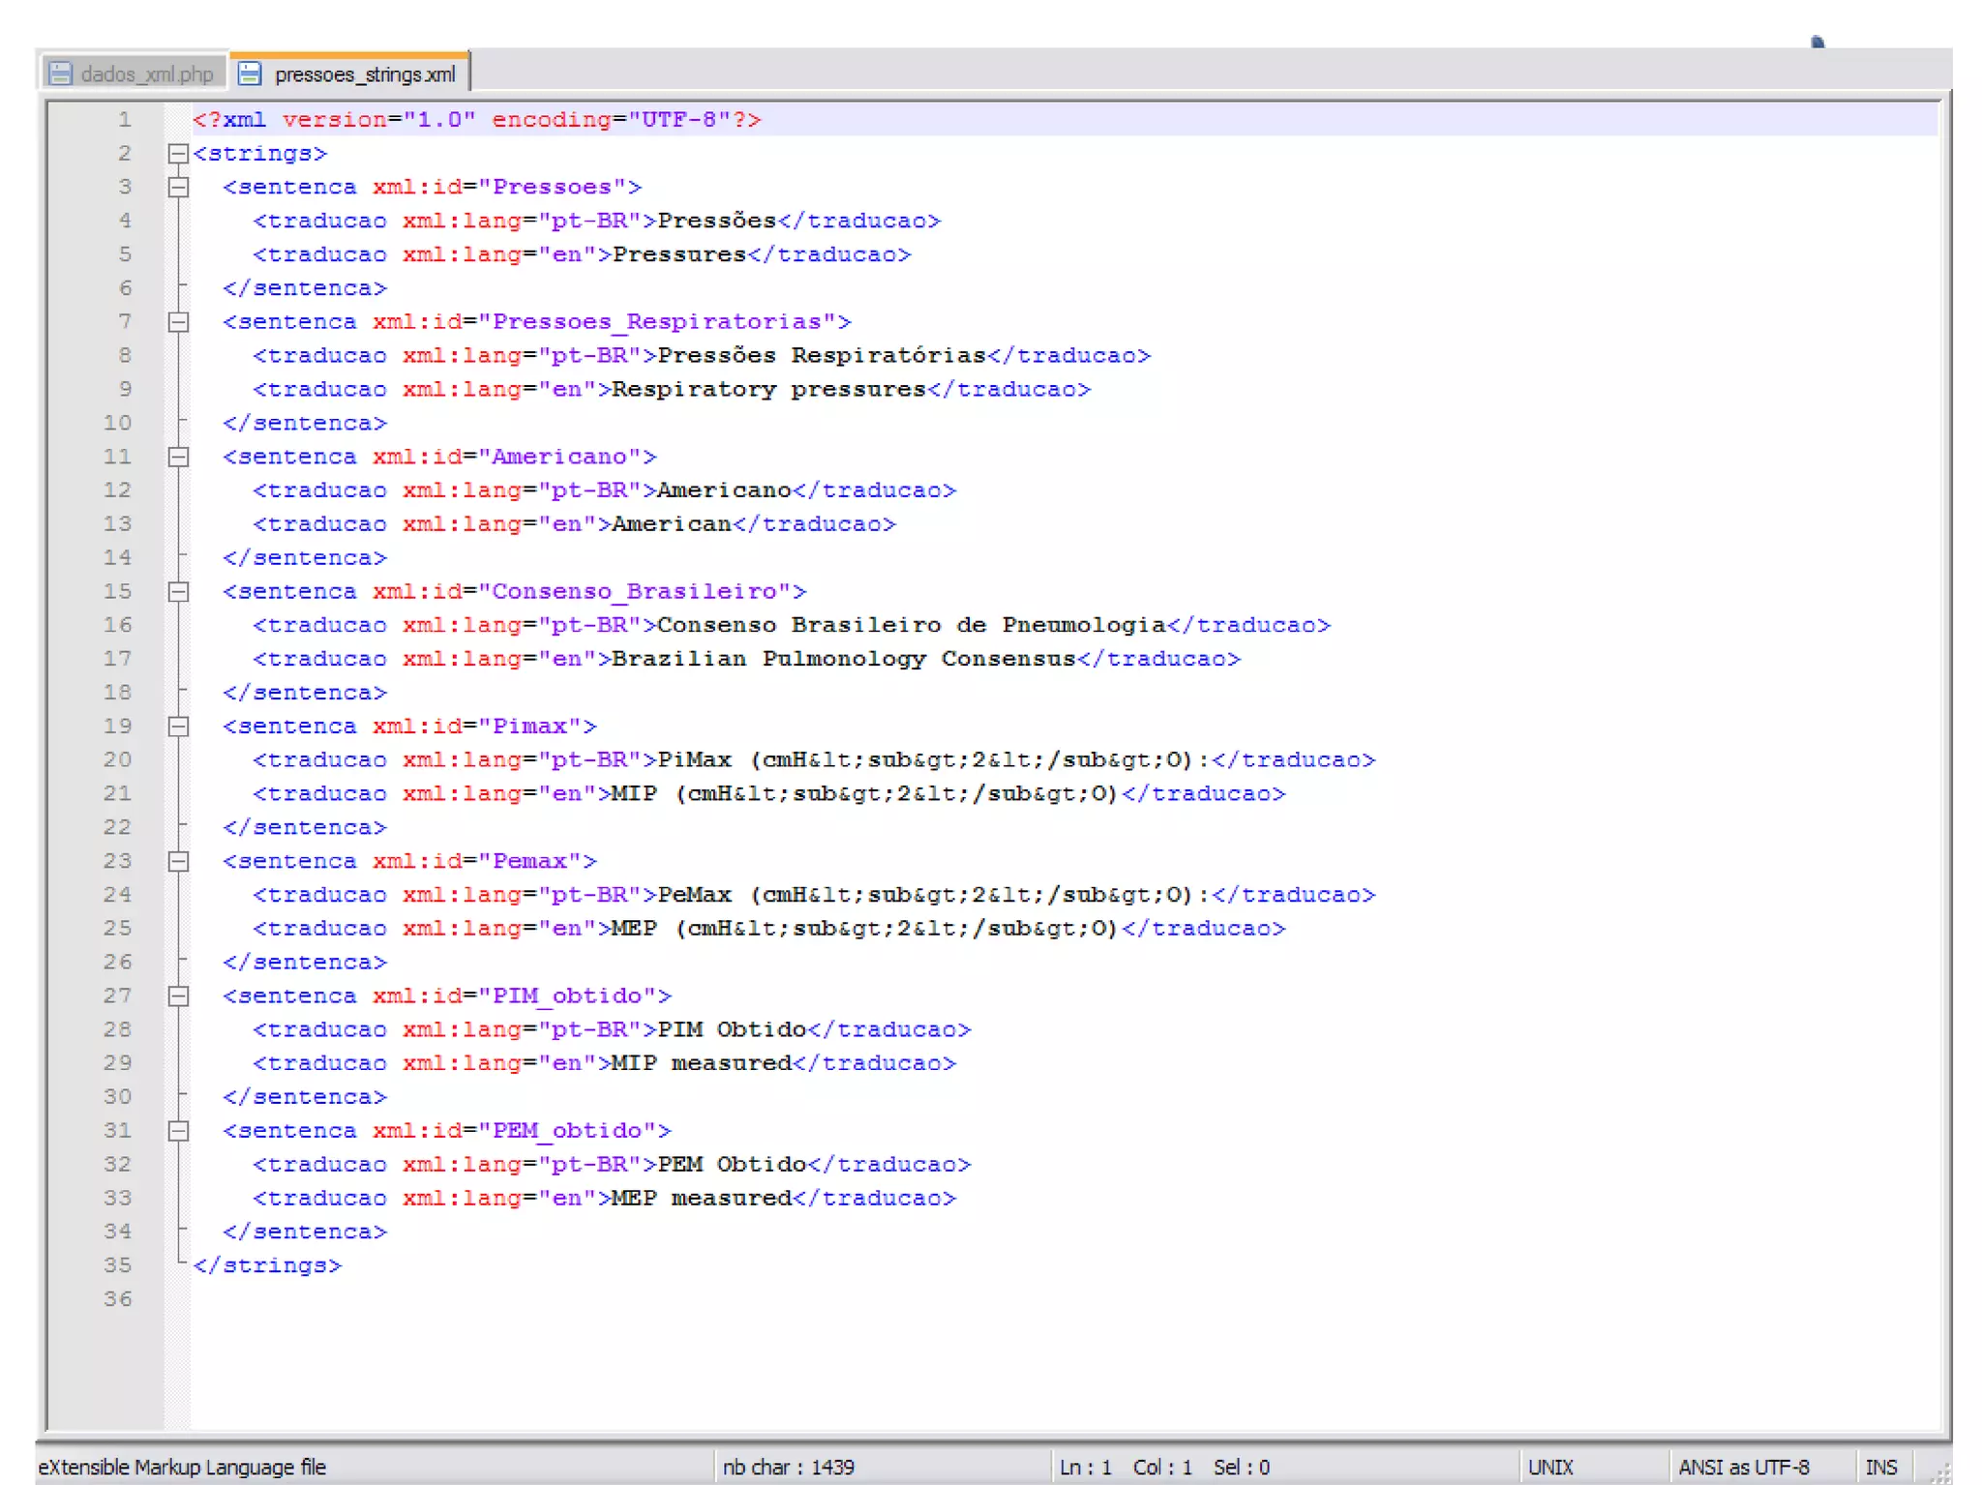Screen dimensions: 1982x1485
Task: Click 'Consenso Brasileiro de Pneumologia' text
Action: (x=912, y=625)
